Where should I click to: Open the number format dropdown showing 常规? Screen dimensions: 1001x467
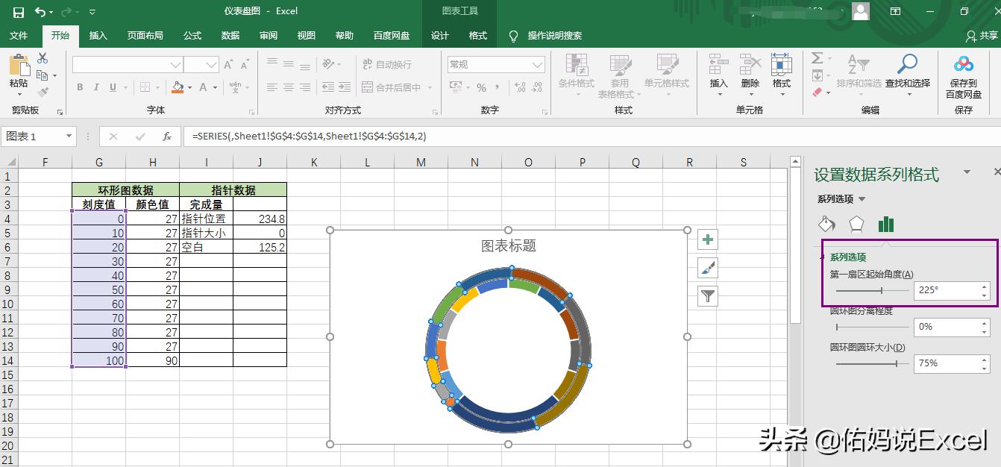(495, 64)
